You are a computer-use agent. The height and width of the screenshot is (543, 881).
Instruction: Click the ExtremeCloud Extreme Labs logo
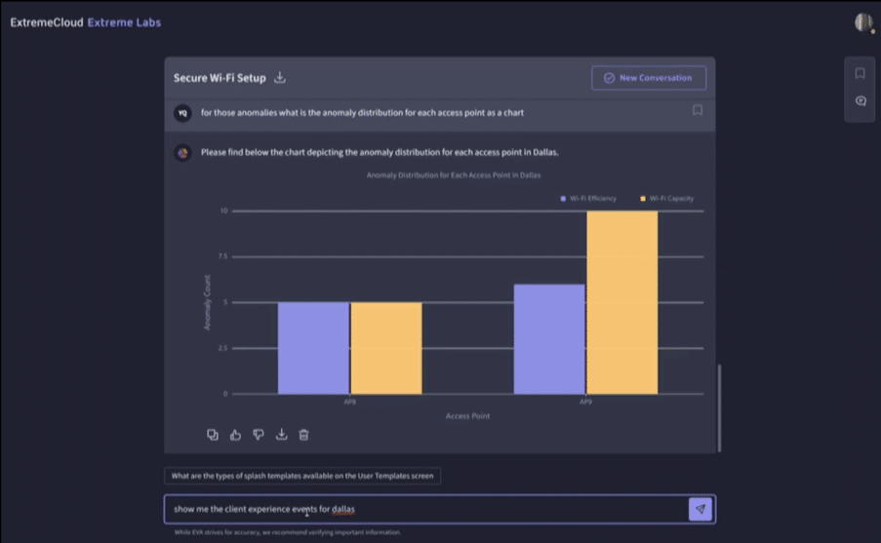[x=86, y=22]
